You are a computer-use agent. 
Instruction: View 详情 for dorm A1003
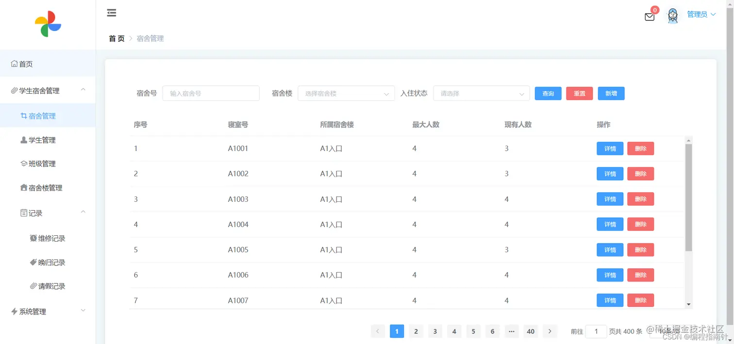coord(610,199)
